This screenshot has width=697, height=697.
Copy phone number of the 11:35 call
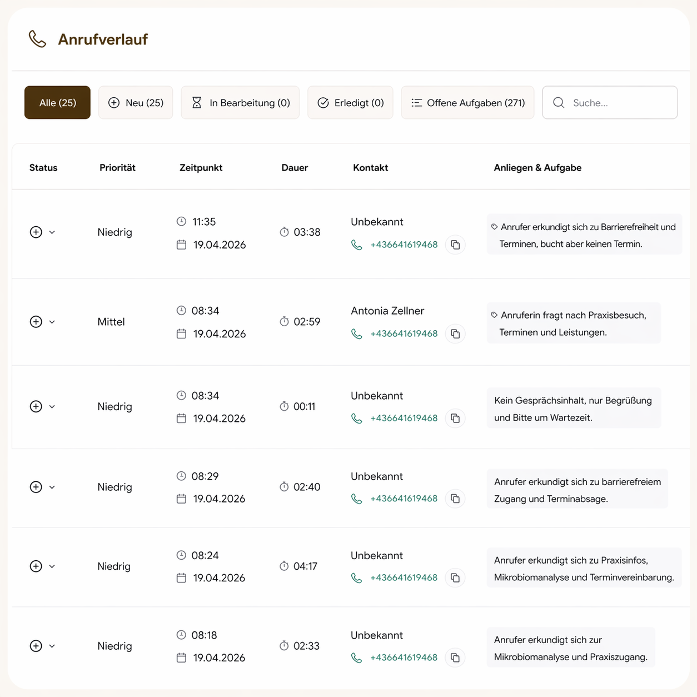[x=455, y=245]
